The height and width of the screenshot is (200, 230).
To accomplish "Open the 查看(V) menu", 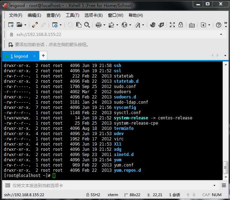I will click(53, 15).
